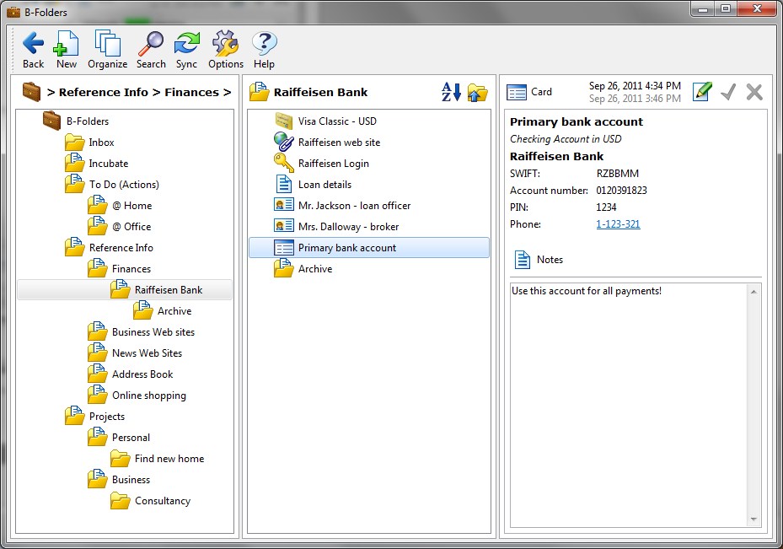Viewport: 783px width, 549px height.
Task: Select Business Web sites folder
Action: click(x=142, y=331)
